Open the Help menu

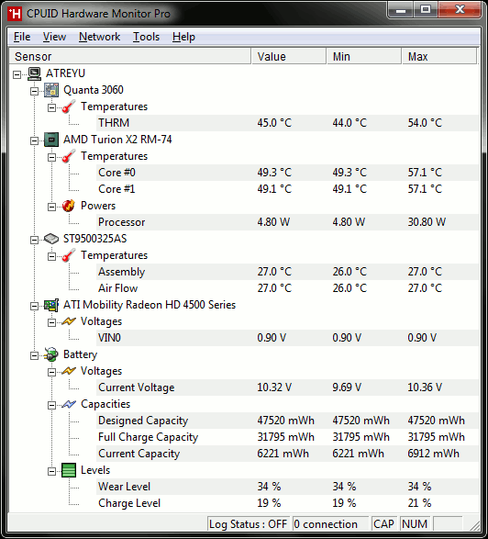[x=183, y=37]
